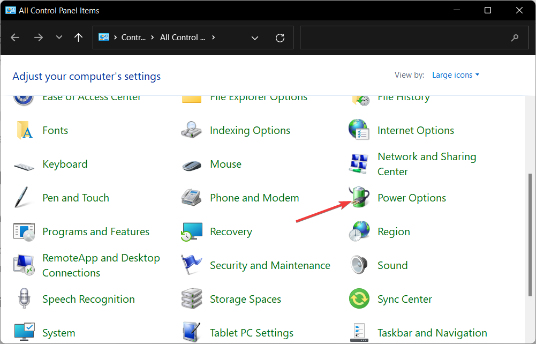The width and height of the screenshot is (536, 344).
Task: Open the Tablet PC Settings icon
Action: [x=192, y=332]
